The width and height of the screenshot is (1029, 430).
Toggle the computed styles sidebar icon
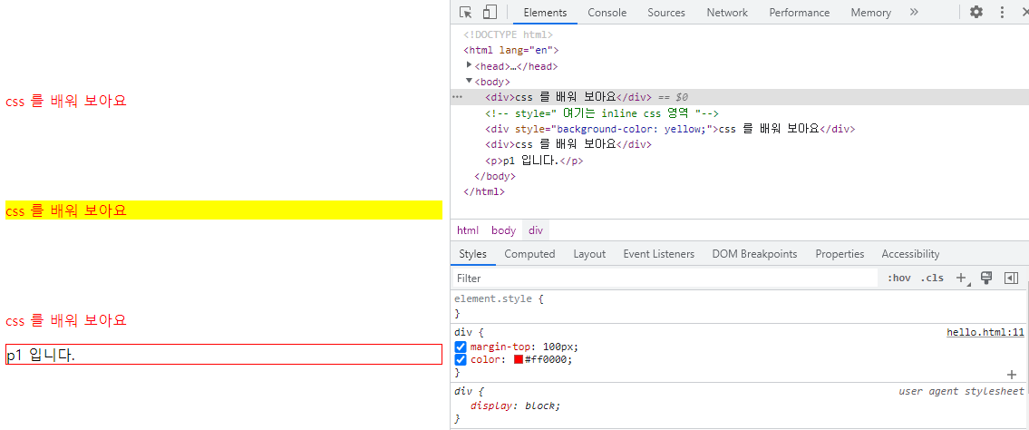(1011, 278)
